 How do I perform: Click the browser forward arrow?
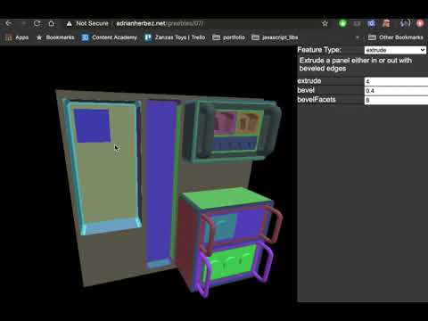(x=23, y=23)
